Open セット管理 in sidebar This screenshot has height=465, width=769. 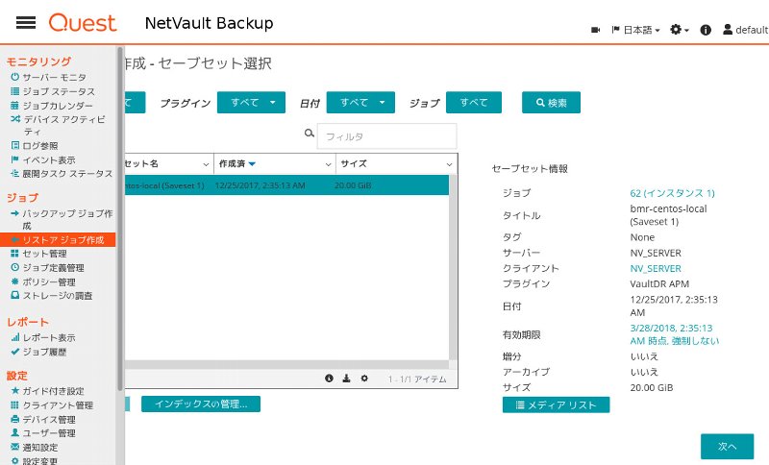(x=44, y=254)
